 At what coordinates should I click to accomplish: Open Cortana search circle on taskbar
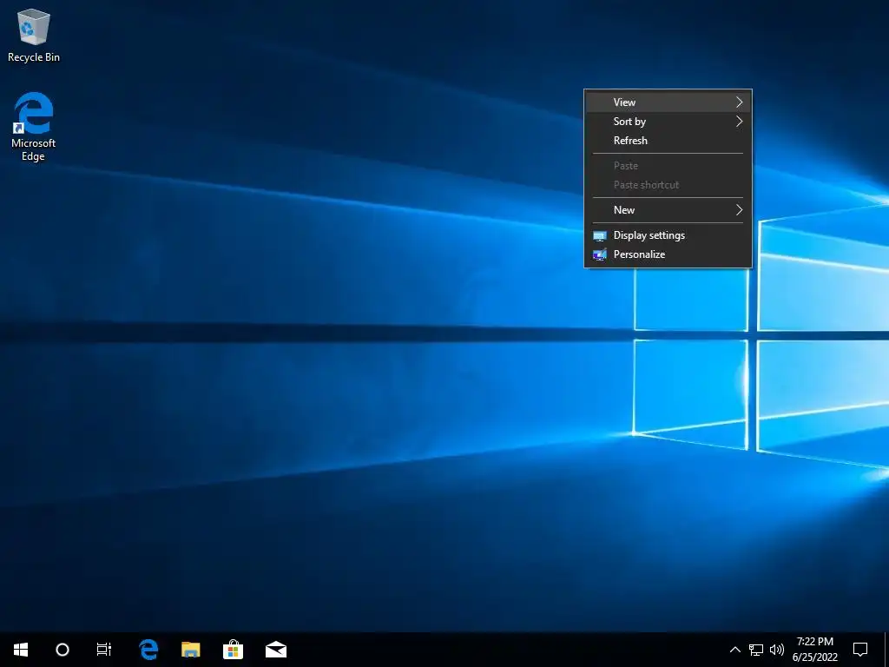tap(63, 650)
